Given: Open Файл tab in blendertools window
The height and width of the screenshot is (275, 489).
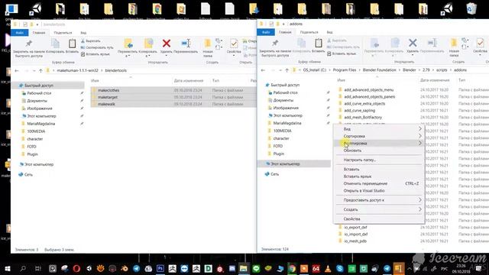Looking at the screenshot, I should pos(19,32).
